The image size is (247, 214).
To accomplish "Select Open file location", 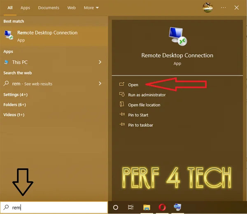I will pos(144,105).
